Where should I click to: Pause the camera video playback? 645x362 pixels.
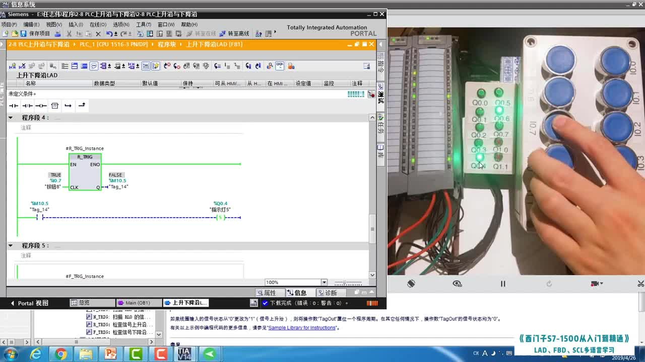pos(502,284)
